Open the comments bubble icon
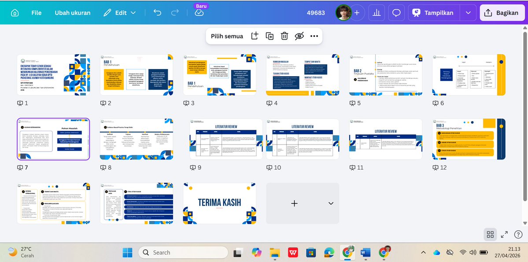The width and height of the screenshot is (528, 262). pyautogui.click(x=396, y=13)
